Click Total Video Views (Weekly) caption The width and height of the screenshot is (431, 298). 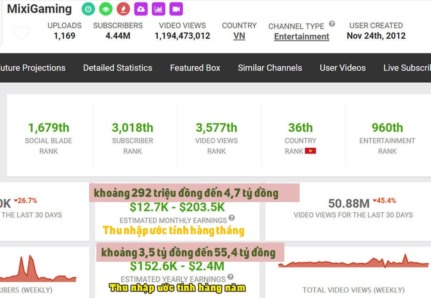[x=353, y=290]
